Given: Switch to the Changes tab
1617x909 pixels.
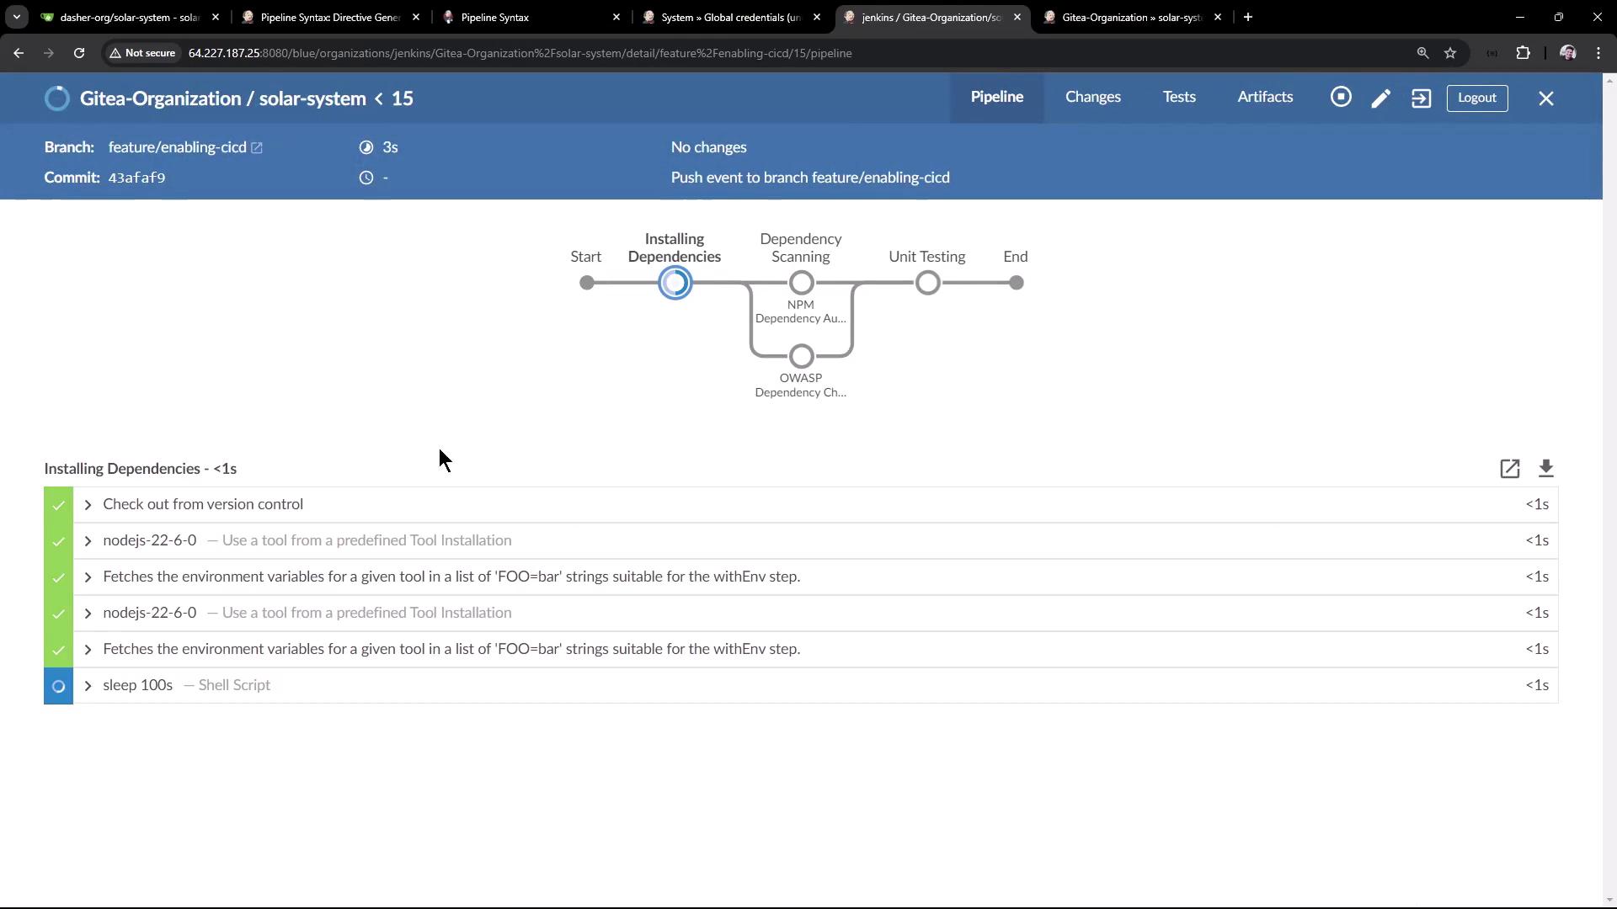Looking at the screenshot, I should [1092, 98].
